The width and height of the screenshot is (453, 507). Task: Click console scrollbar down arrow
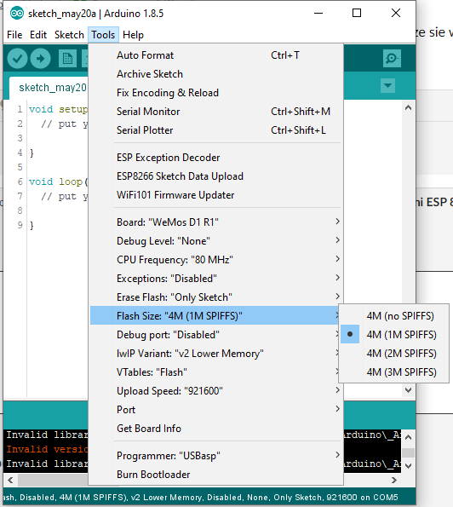point(409,466)
